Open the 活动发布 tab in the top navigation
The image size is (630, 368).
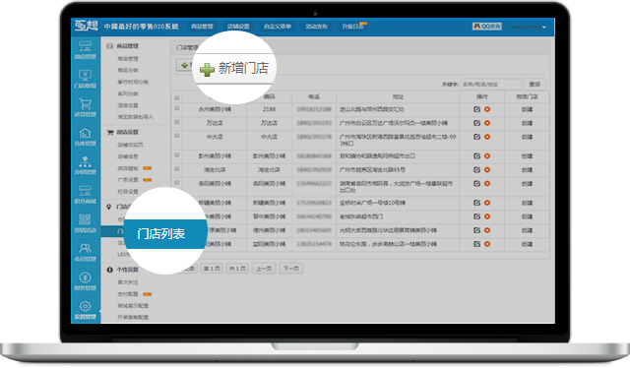pyautogui.click(x=316, y=27)
